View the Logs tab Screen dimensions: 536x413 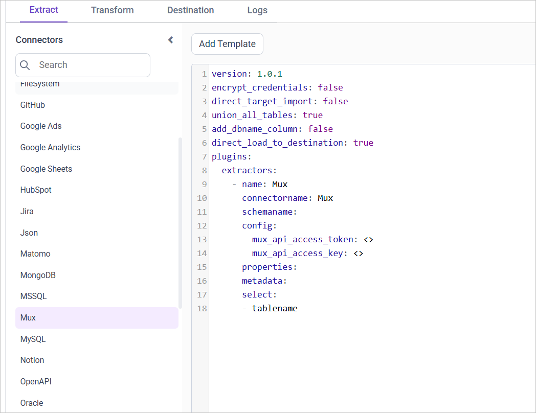click(x=257, y=10)
